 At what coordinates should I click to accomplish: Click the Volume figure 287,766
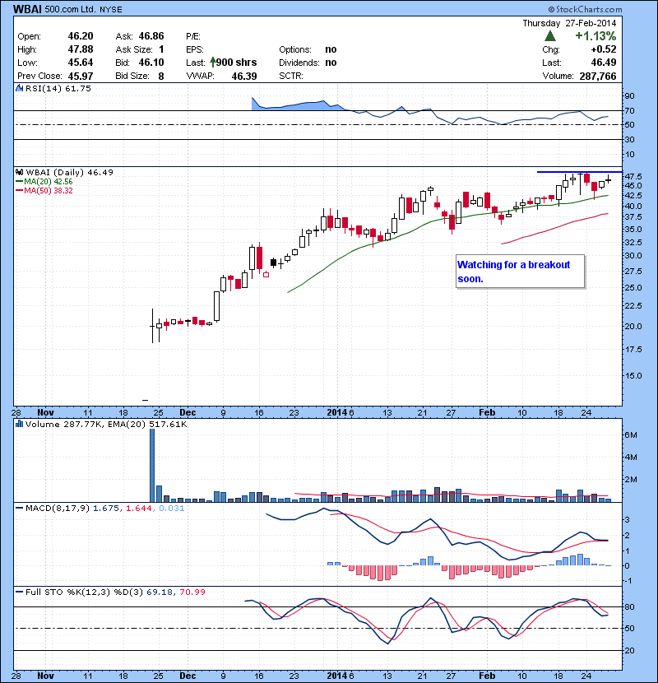click(x=598, y=77)
